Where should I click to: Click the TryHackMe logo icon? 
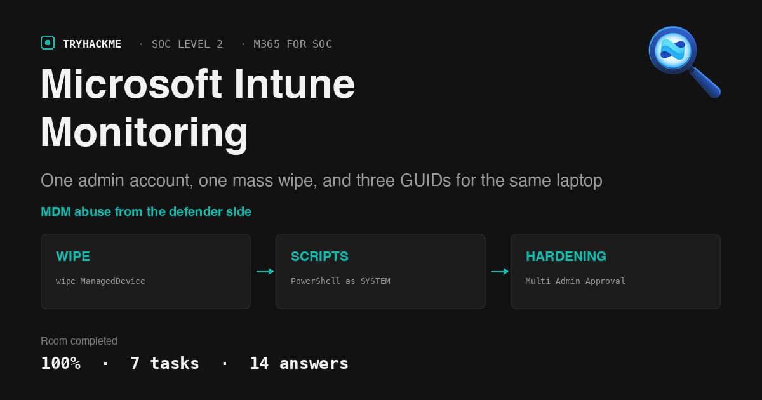[48, 43]
